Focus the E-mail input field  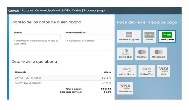tap(37, 37)
